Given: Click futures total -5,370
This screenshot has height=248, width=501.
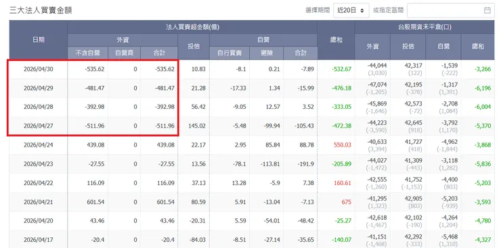Looking at the screenshot, I should click(483, 126).
